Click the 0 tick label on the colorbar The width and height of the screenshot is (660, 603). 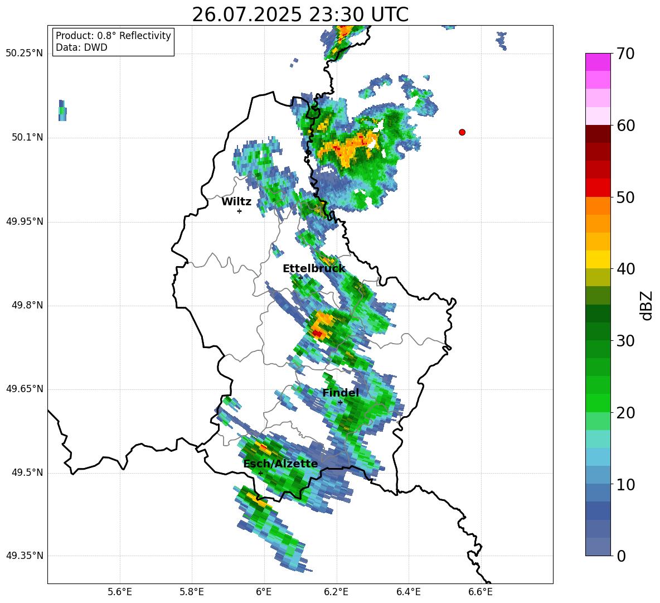620,556
